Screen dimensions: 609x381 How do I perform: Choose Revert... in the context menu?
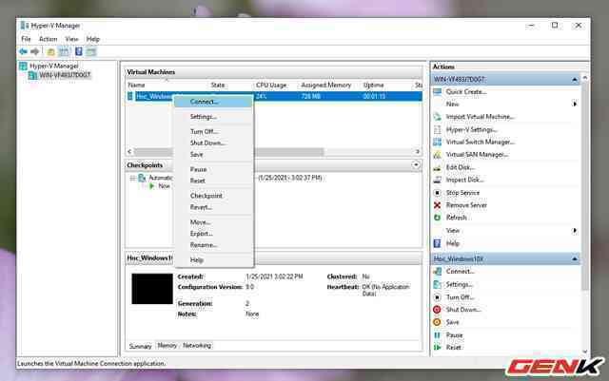(x=213, y=207)
